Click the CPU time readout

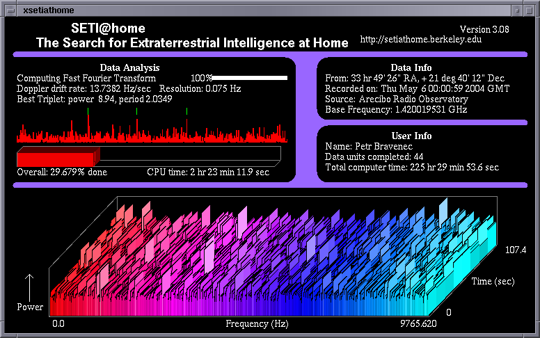pos(208,172)
